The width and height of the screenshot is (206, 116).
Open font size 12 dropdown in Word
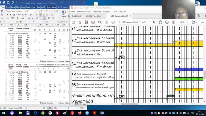point(33,11)
